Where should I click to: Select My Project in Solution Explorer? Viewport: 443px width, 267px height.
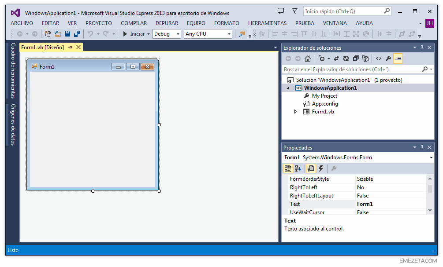(324, 96)
